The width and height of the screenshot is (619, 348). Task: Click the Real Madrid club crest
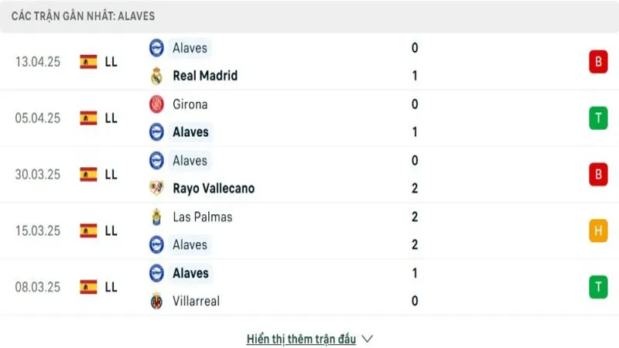click(156, 76)
